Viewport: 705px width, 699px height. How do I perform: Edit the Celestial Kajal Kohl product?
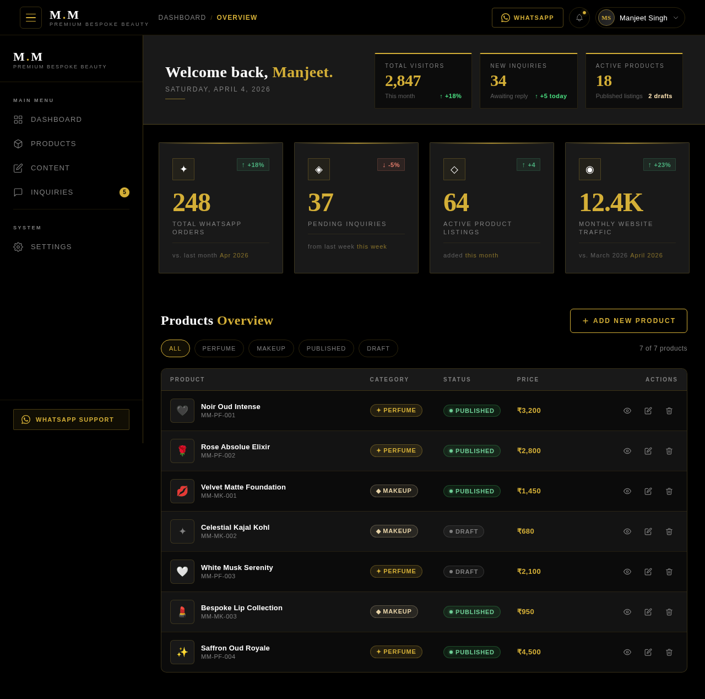(x=648, y=531)
